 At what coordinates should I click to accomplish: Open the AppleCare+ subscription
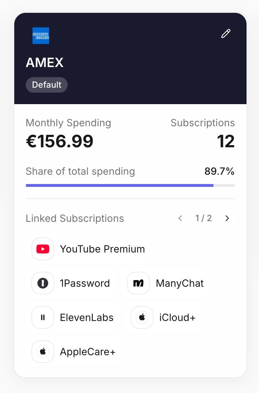click(x=87, y=352)
